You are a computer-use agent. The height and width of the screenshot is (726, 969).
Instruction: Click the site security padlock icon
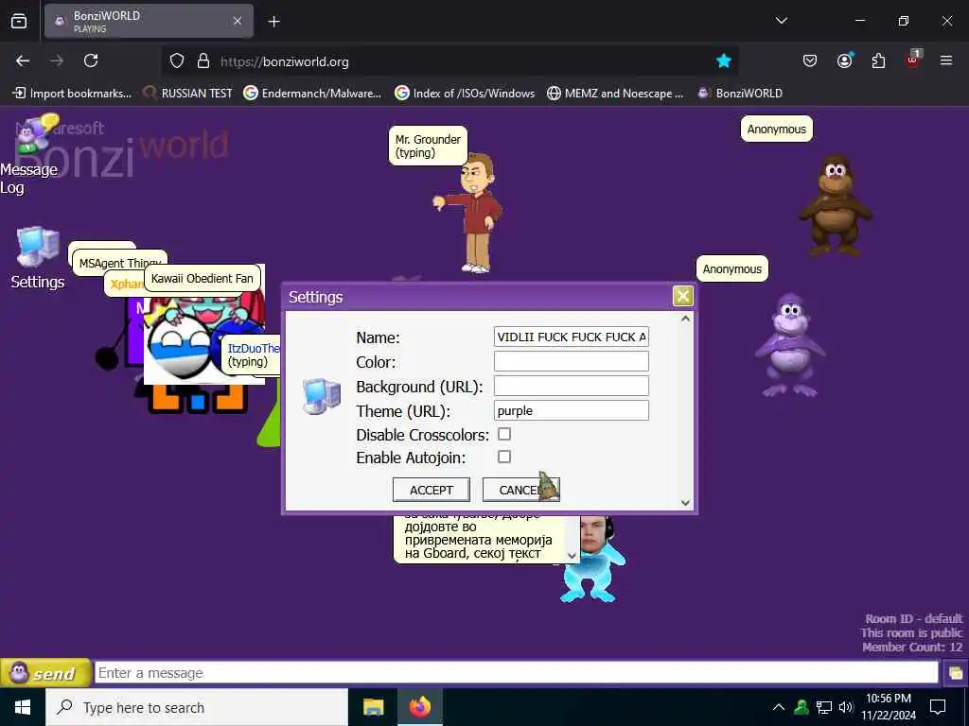click(203, 61)
